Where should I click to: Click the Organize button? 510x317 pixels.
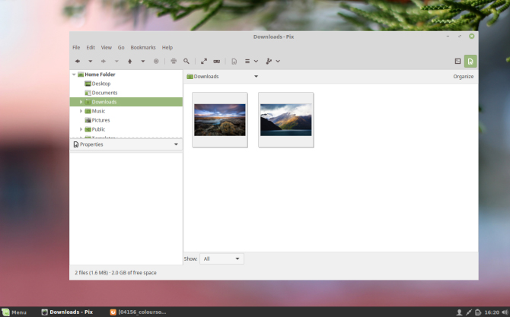[463, 77]
